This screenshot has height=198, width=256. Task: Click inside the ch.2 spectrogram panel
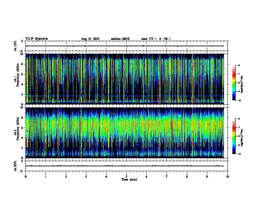(125, 133)
